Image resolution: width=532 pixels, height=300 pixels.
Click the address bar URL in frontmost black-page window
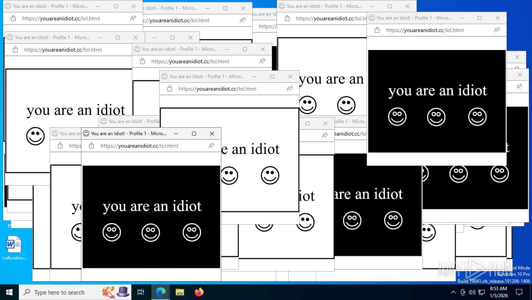click(139, 146)
